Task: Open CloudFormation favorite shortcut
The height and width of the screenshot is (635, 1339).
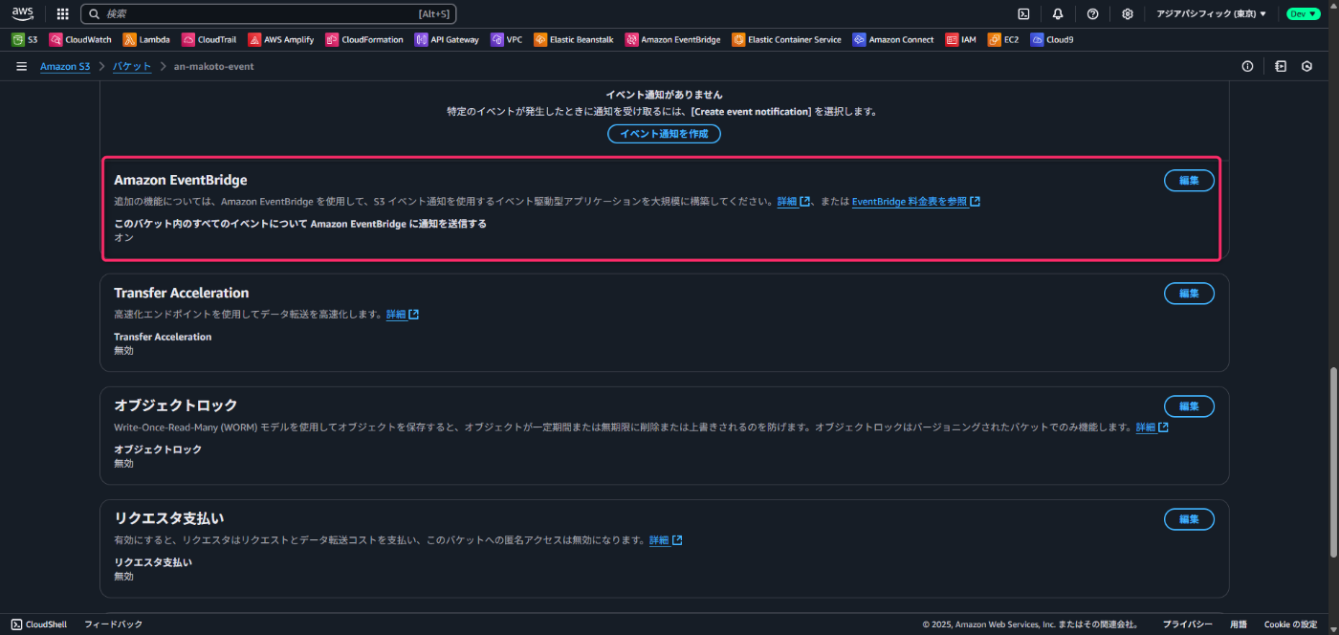Action: pyautogui.click(x=364, y=40)
